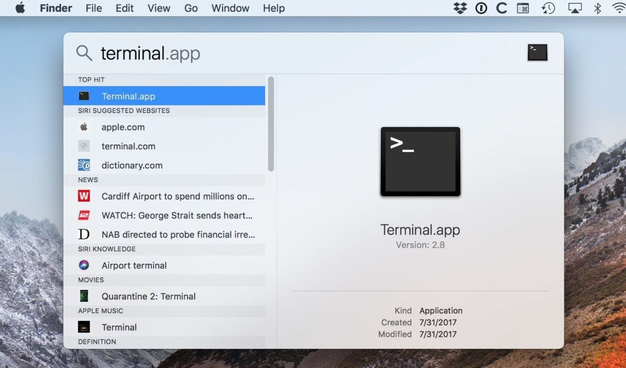Screen dimensions: 626x368
Task: Select Terminal under Apple Music
Action: [x=164, y=327]
